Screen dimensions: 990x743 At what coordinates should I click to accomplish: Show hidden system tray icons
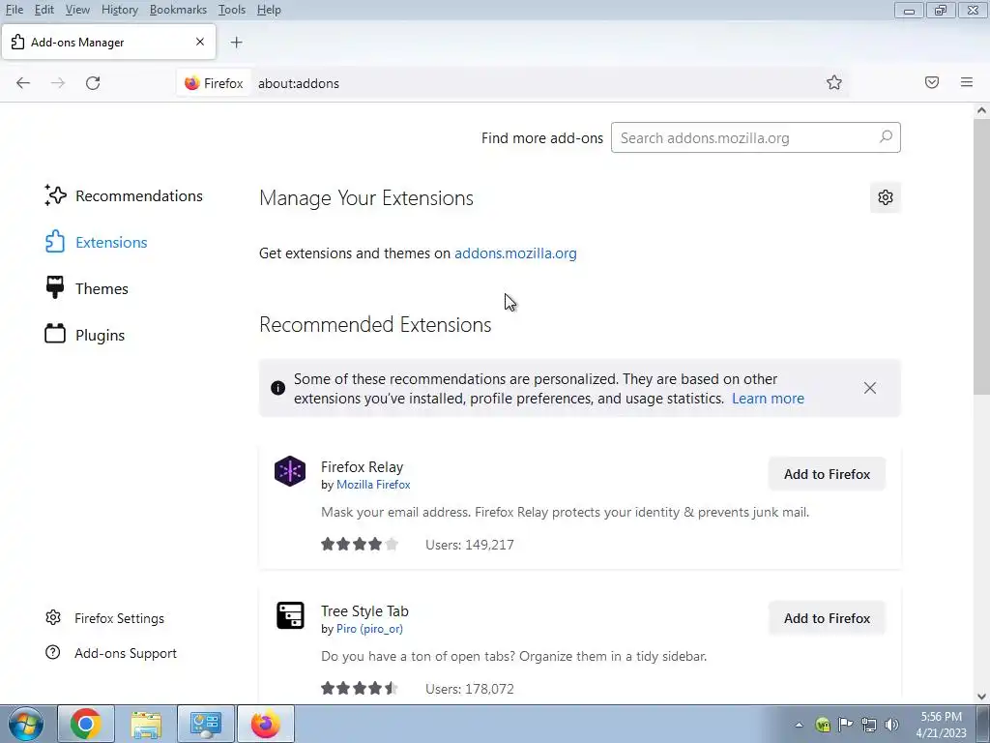[x=799, y=725]
